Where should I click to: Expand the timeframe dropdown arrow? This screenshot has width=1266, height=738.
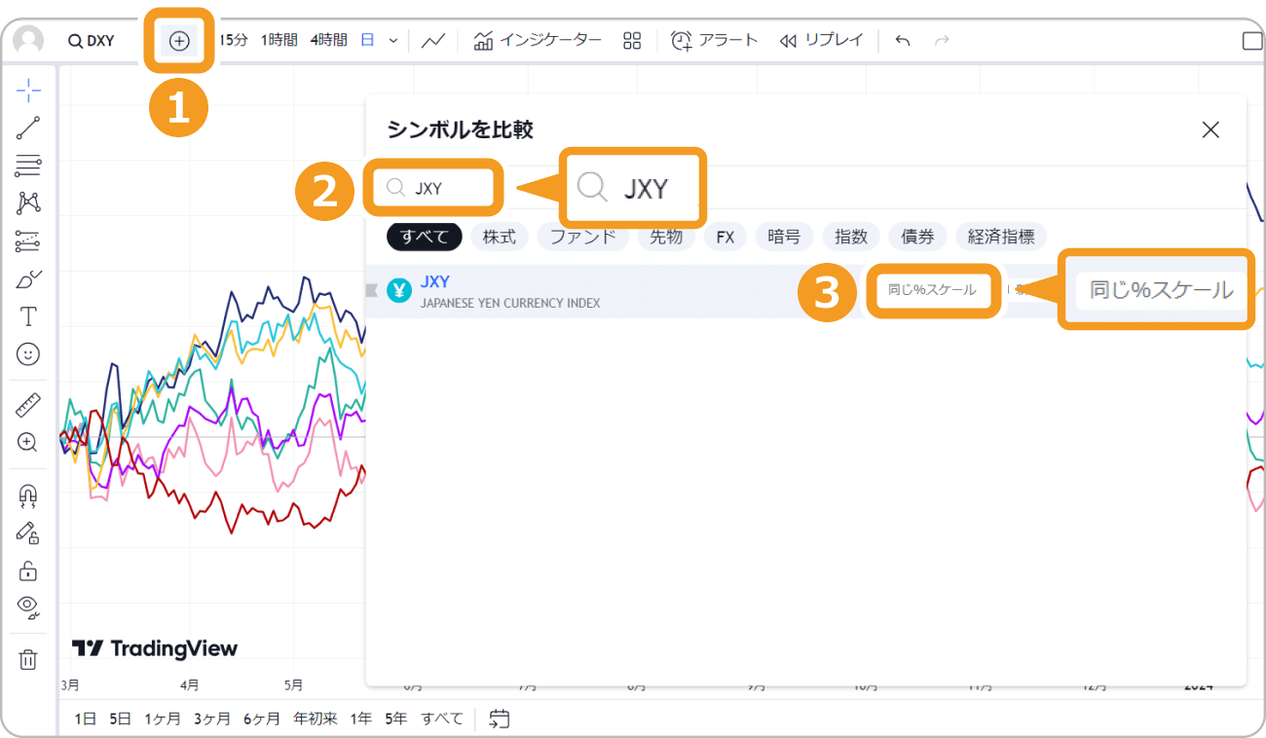coord(393,41)
